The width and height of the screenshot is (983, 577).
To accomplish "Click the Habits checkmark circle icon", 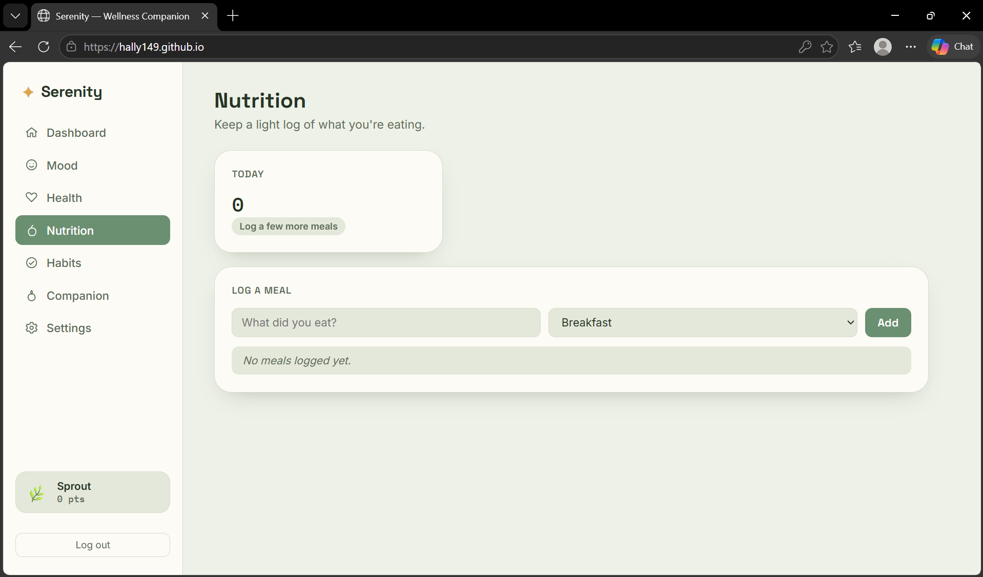I will (32, 263).
